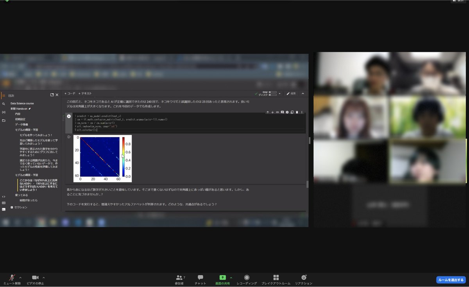Click the bottom-right highlighted participant video
This screenshot has width=469, height=287.
[428, 162]
